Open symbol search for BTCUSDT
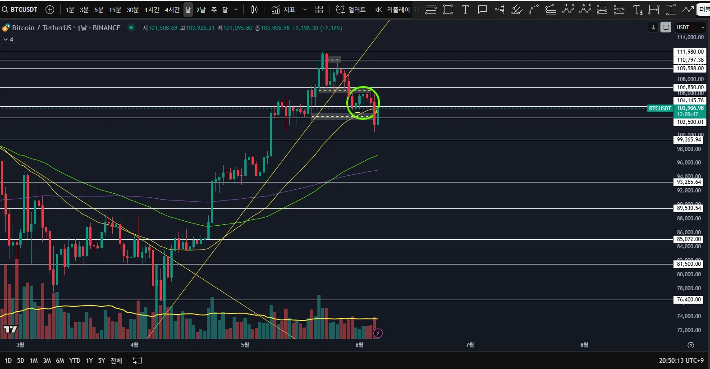Viewport: 710px width, 369px height. [20, 9]
